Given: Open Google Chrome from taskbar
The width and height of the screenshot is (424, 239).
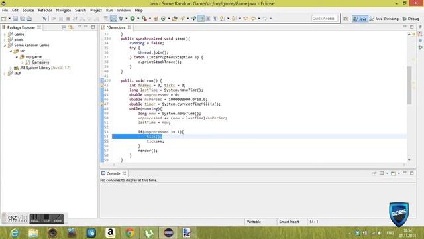Looking at the screenshot, I should click(130, 233).
